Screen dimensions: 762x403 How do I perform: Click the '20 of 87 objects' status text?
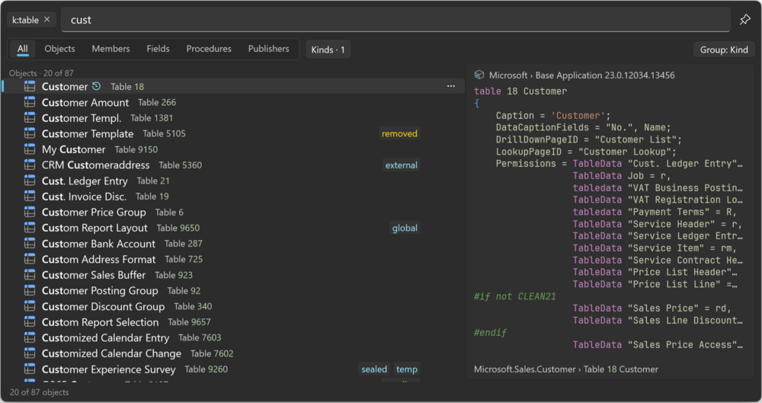40,392
